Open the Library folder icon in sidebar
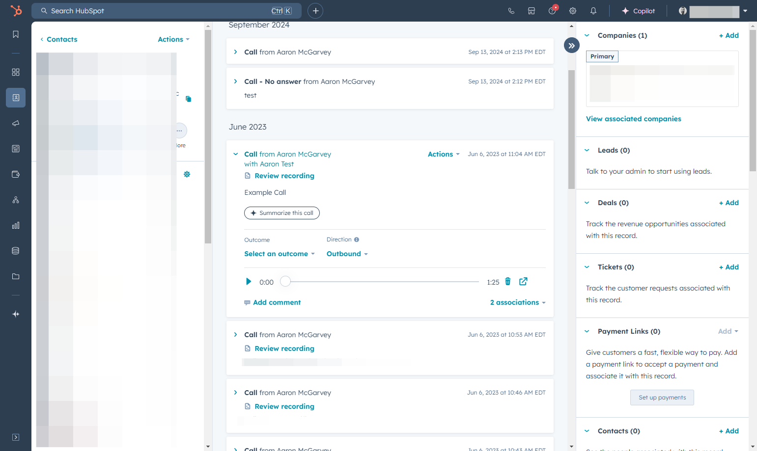The image size is (757, 451). (x=16, y=276)
